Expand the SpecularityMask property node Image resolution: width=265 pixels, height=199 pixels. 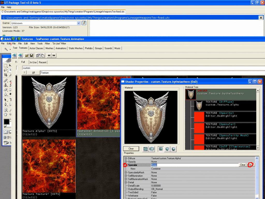(126, 173)
